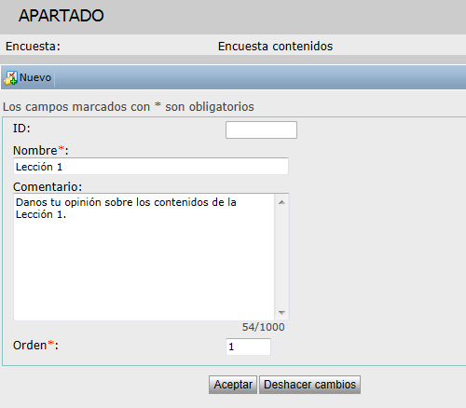Focus the ID input field
Viewport: 466px width, 408px height.
261,129
